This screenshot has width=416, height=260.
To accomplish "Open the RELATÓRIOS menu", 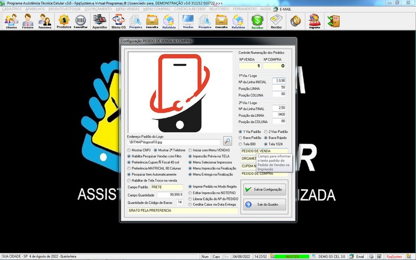I will (x=219, y=9).
